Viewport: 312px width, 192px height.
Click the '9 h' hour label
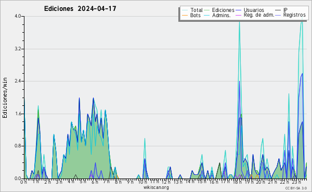130,182
